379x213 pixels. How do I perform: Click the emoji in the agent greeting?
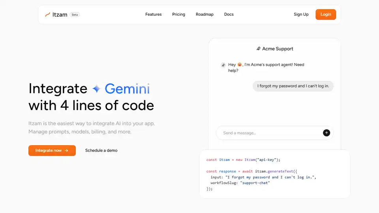(240, 65)
